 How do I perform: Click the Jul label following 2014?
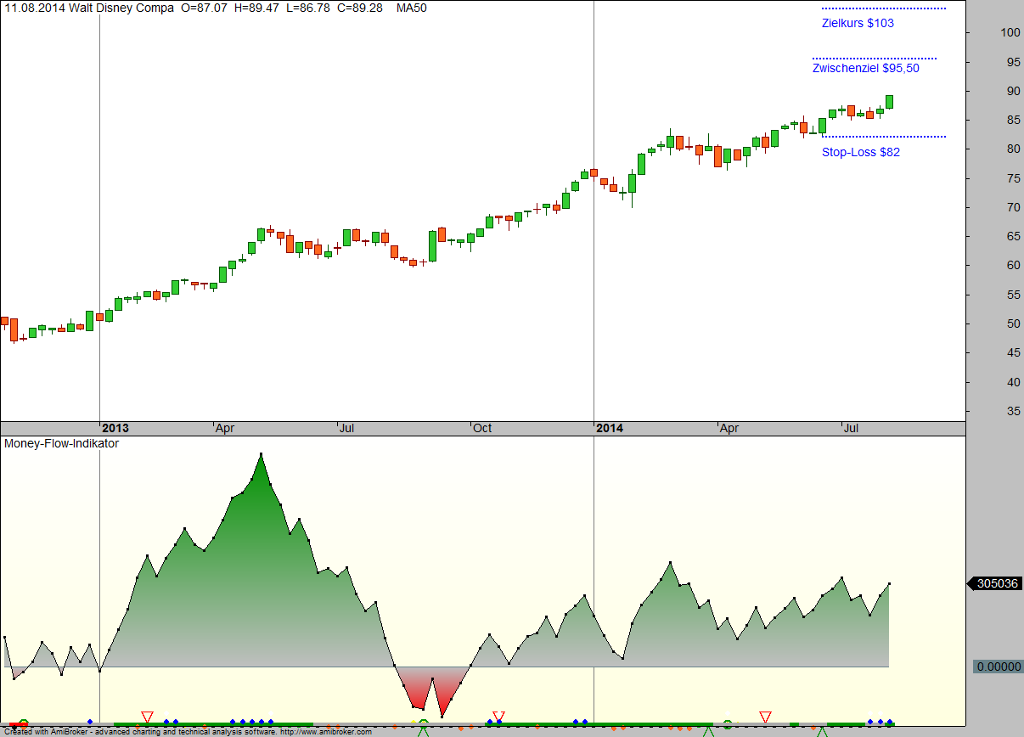(x=851, y=428)
